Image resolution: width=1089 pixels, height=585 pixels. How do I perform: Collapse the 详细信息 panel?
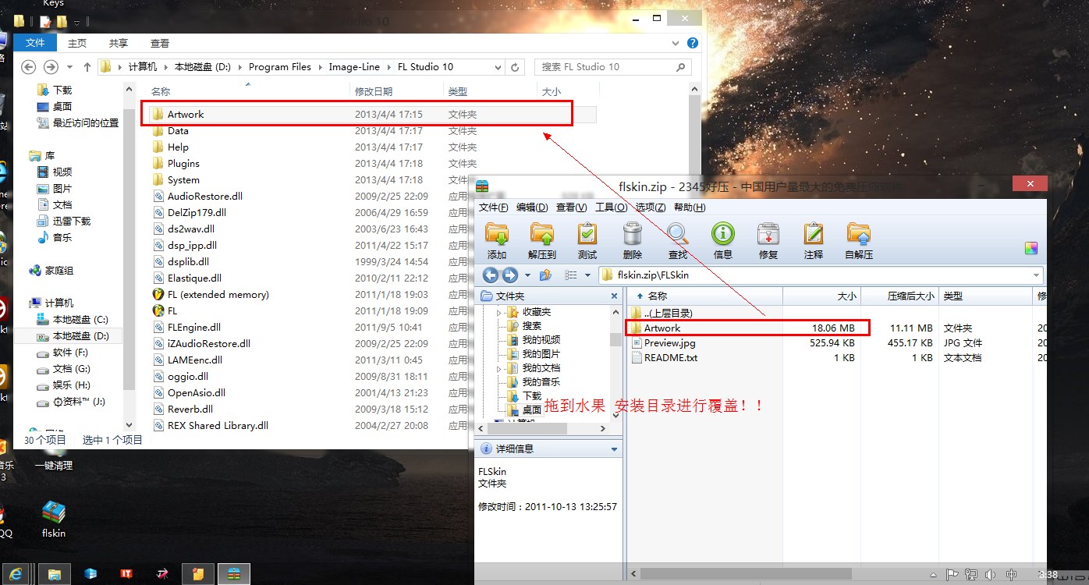tap(614, 449)
